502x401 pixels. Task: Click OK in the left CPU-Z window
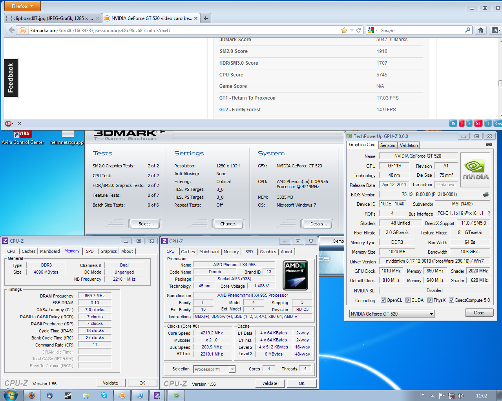point(142,383)
